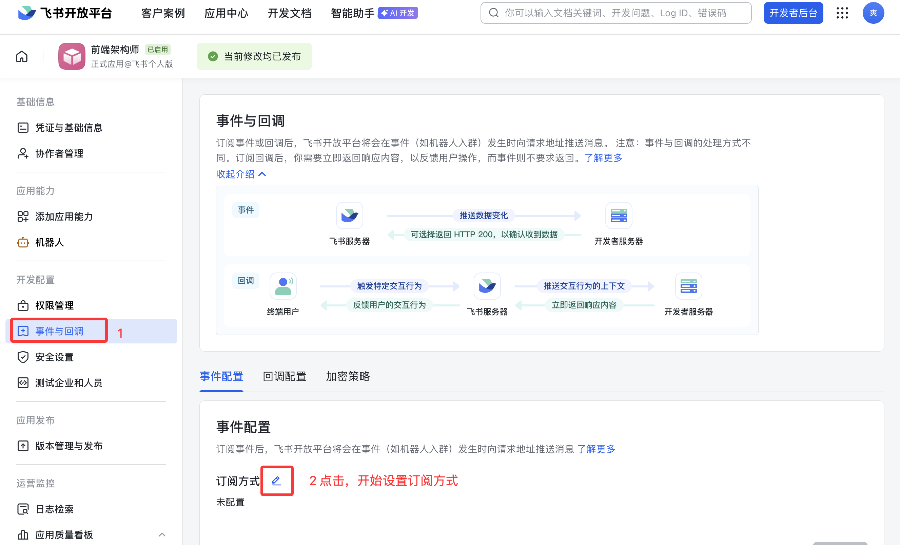
Task: Click the 协作者管理 sidebar icon
Action: click(23, 153)
